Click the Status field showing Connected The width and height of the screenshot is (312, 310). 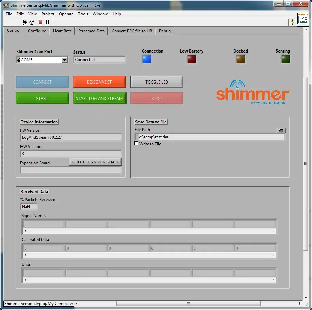pos(100,60)
